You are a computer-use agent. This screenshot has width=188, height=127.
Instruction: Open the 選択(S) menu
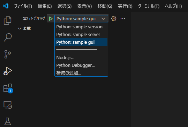65,6
